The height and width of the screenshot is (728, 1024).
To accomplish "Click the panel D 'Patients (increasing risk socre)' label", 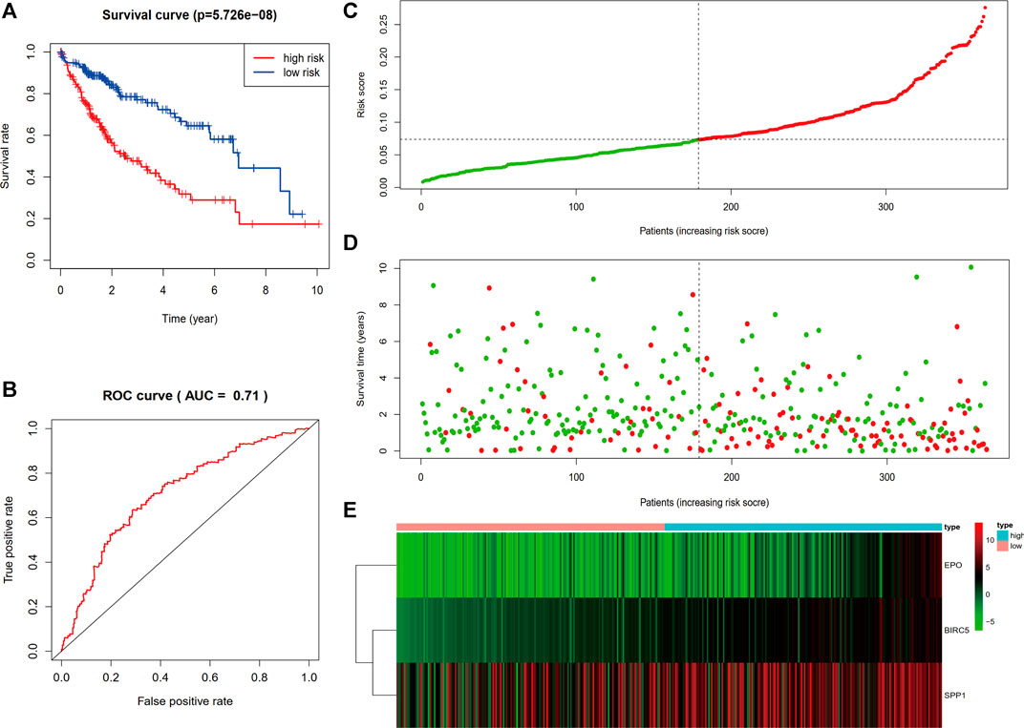I will [703, 502].
